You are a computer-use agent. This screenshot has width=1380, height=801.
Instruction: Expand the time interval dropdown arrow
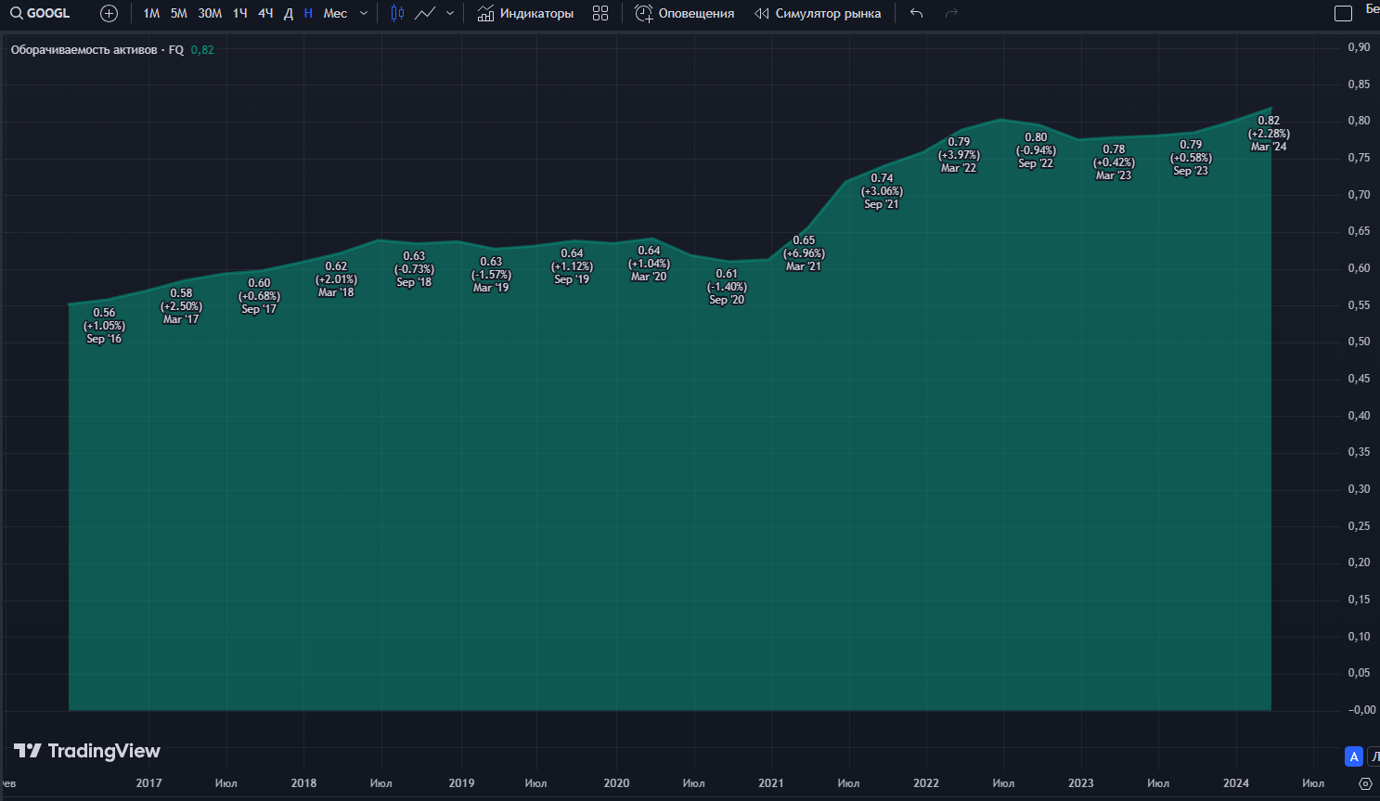(364, 13)
